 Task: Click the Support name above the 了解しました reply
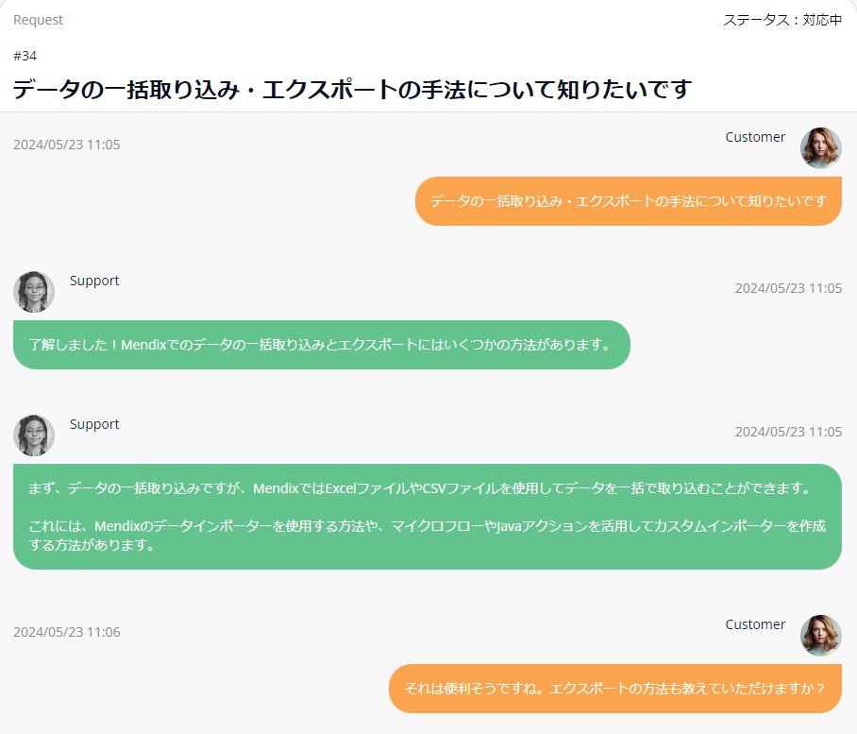(x=94, y=281)
